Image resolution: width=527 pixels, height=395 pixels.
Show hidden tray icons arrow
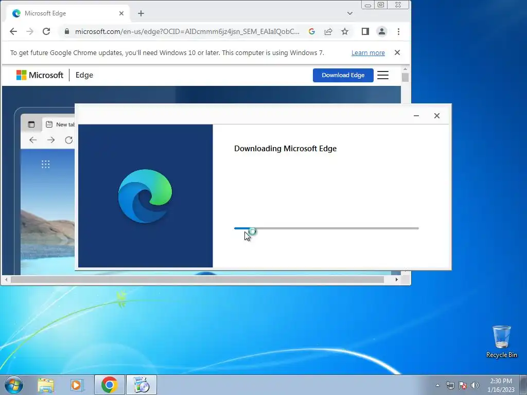tap(437, 385)
